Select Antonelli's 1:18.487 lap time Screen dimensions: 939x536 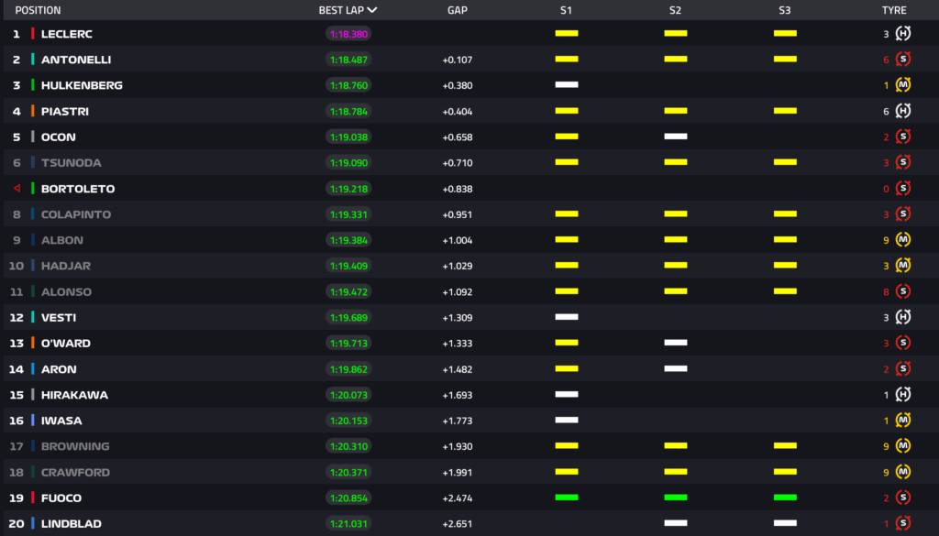click(x=348, y=60)
